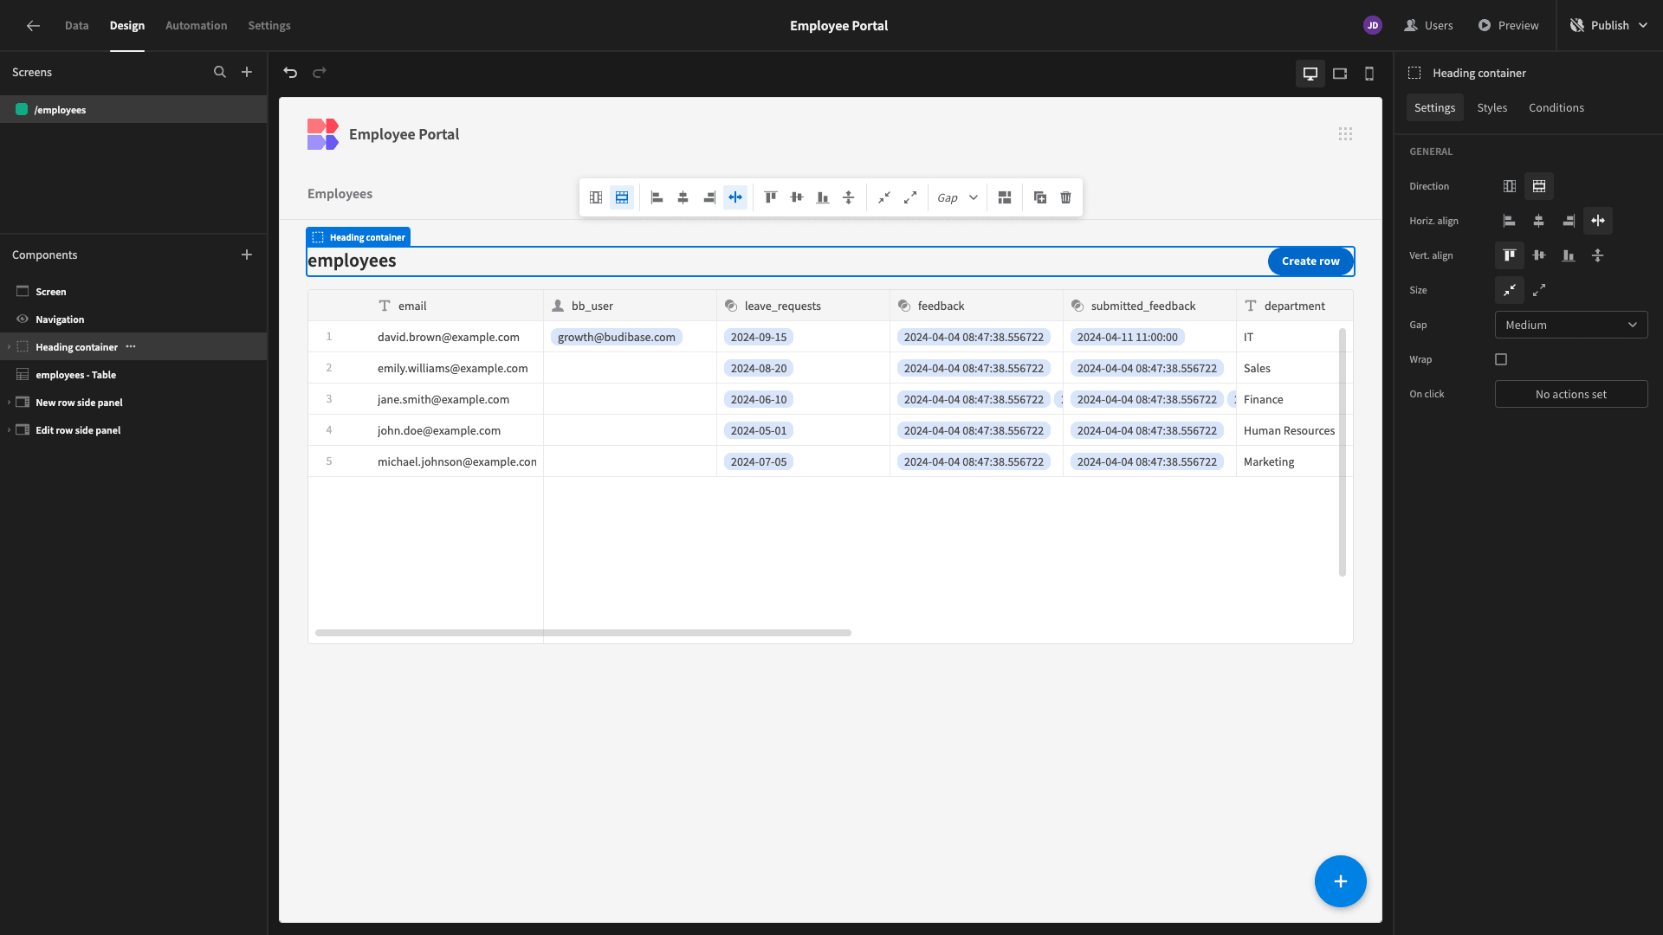Set row direction in floating toolbar
Screen dimensions: 1663x935
[622, 197]
